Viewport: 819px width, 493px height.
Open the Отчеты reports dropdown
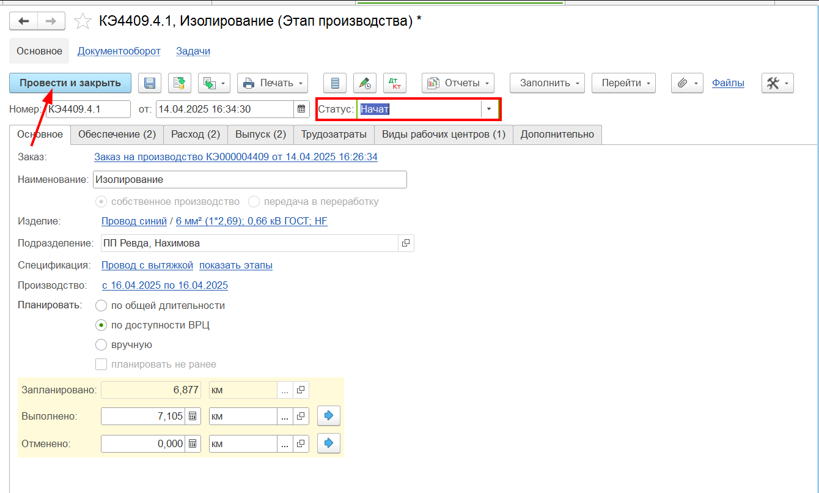(x=458, y=83)
